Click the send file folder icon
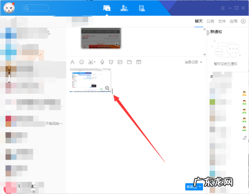This screenshot has width=249, height=194. point(129,62)
